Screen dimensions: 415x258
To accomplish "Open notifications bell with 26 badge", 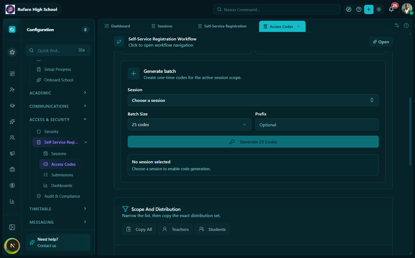I will coord(391,10).
